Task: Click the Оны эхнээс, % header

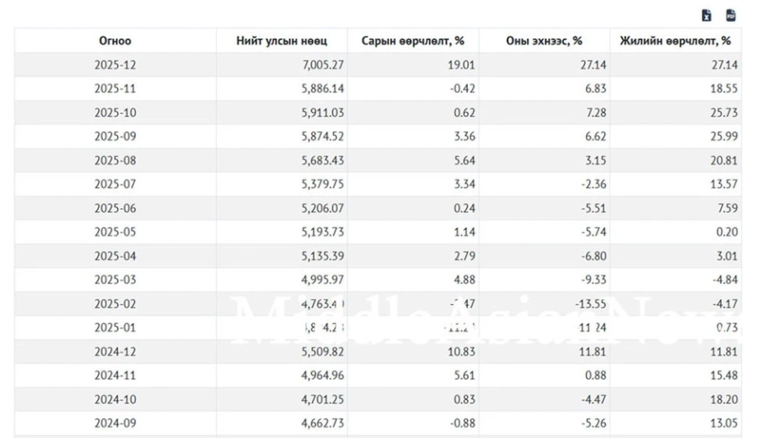Action: pyautogui.click(x=544, y=41)
